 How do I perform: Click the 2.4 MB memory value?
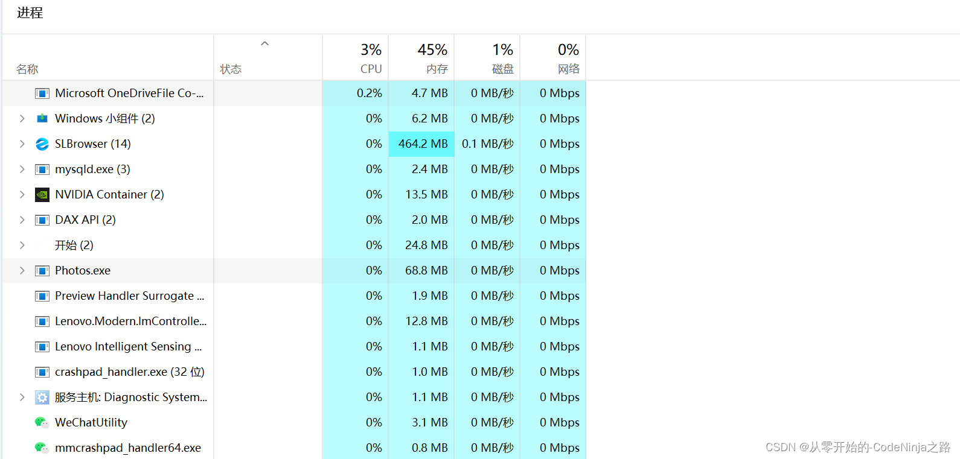[429, 169]
